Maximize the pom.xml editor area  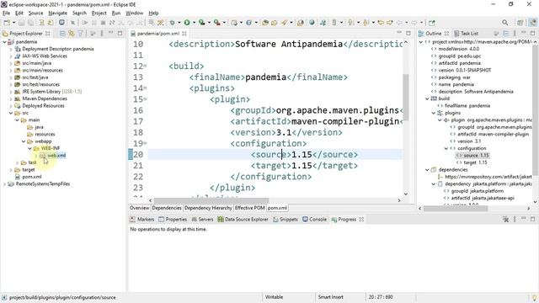408,33
